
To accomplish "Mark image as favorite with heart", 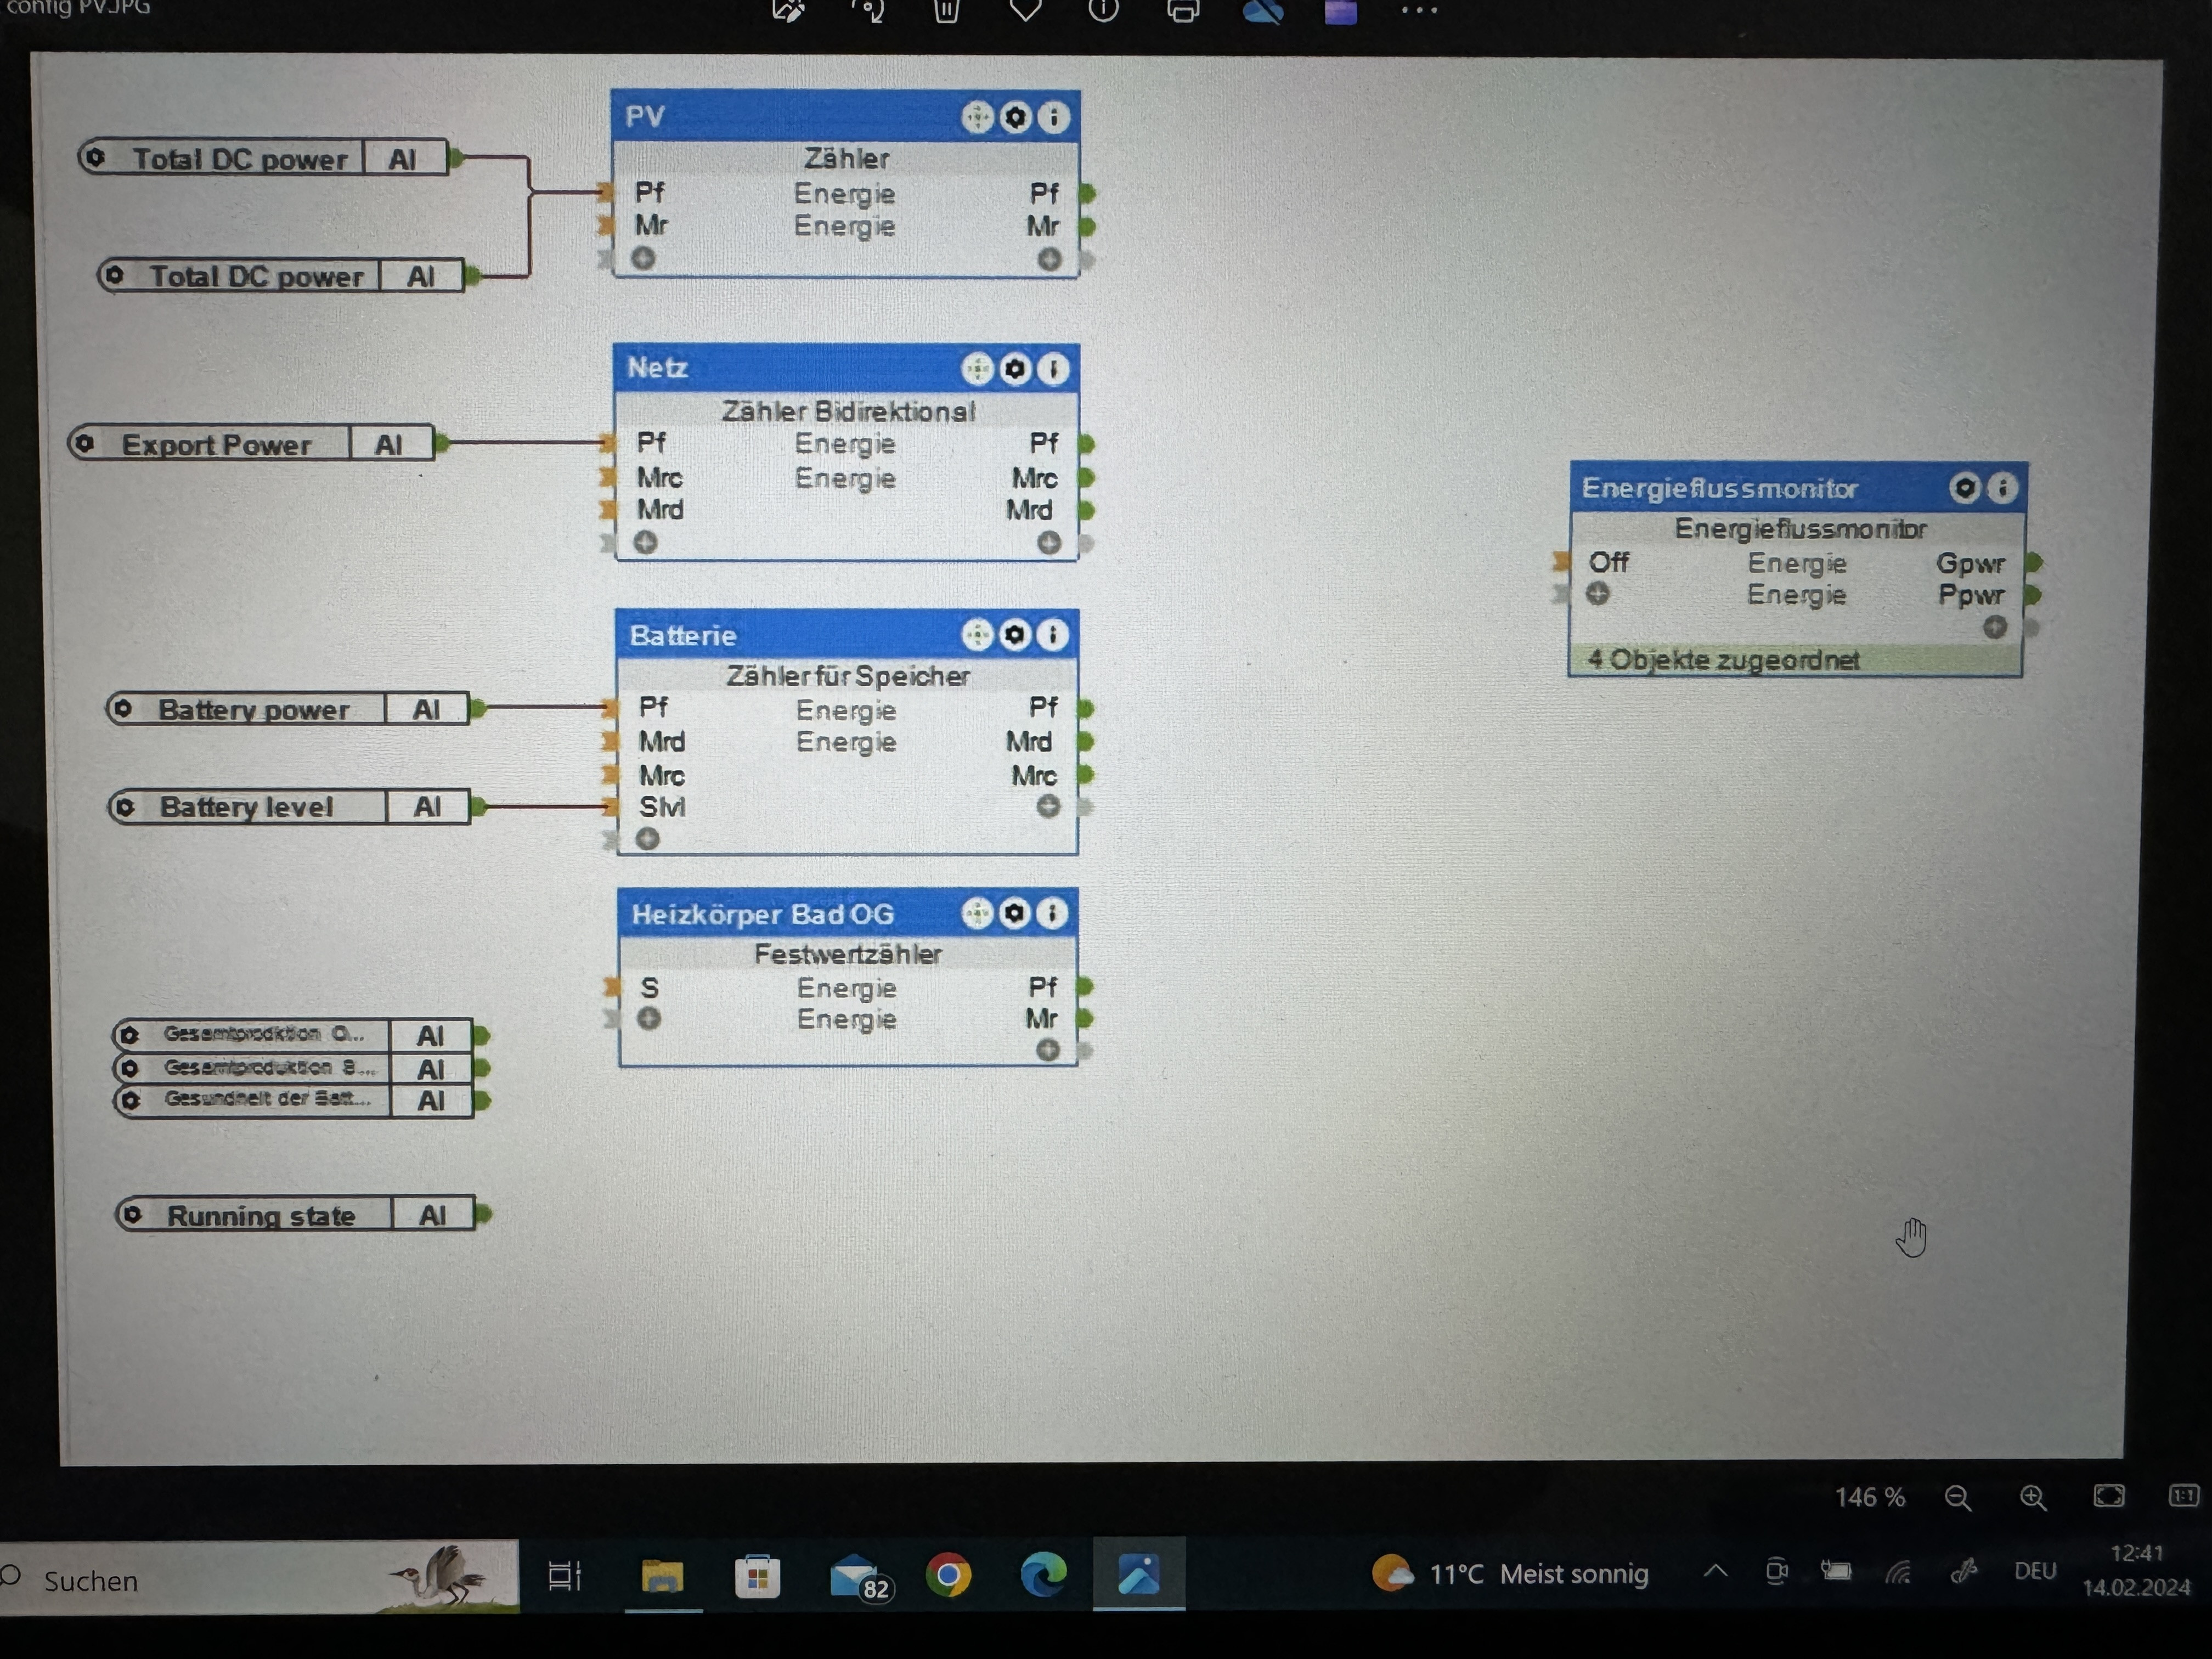I will [1025, 11].
